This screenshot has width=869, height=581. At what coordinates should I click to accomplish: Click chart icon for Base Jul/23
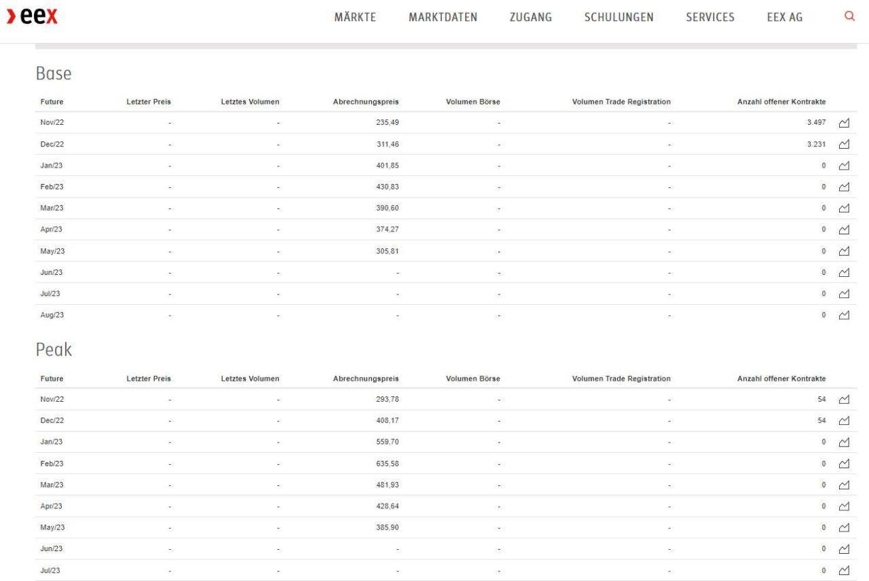[x=844, y=294]
